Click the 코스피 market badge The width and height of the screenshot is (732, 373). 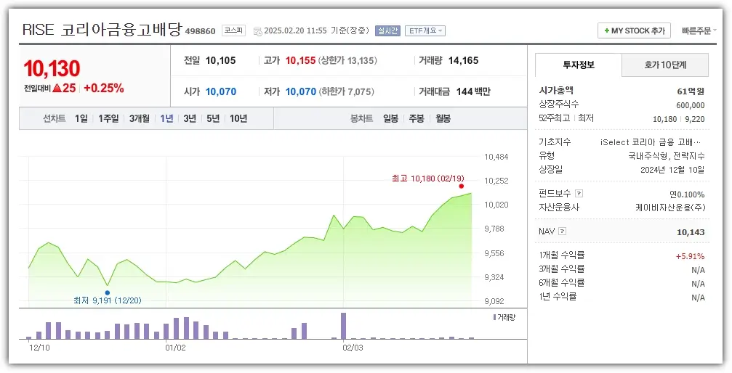(x=233, y=30)
